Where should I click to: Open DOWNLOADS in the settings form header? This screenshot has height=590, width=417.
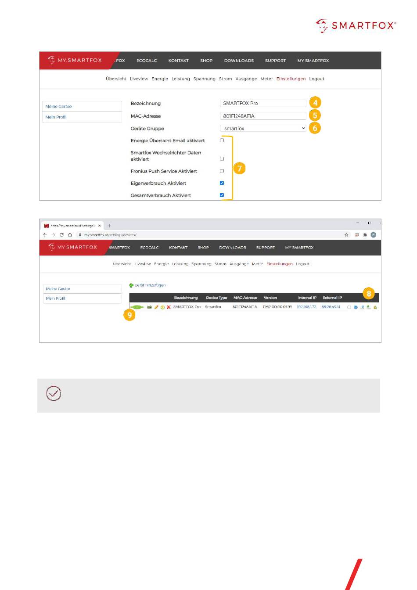pos(239,61)
